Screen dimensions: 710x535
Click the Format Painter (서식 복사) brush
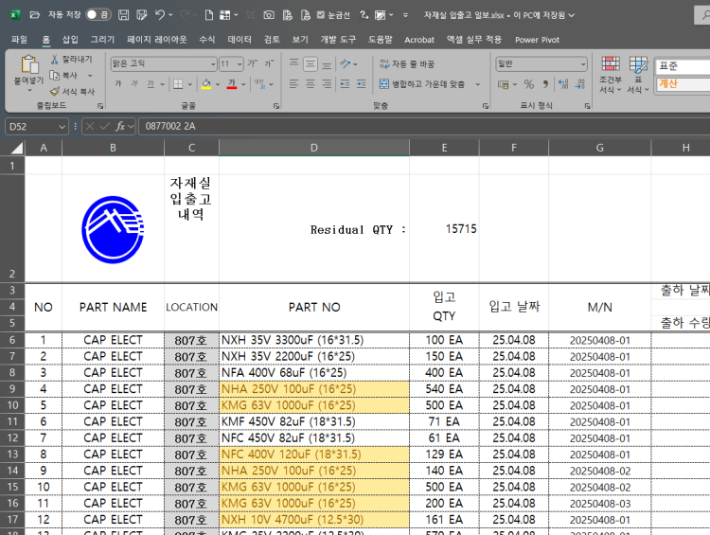[55, 92]
